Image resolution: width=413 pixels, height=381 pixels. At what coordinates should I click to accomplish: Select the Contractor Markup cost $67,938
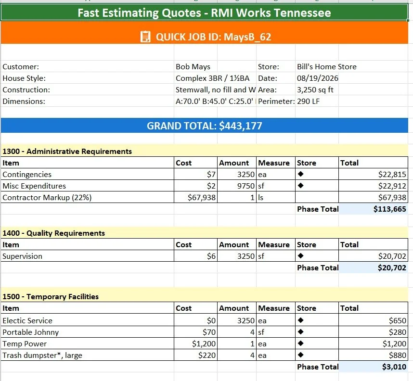(196, 198)
